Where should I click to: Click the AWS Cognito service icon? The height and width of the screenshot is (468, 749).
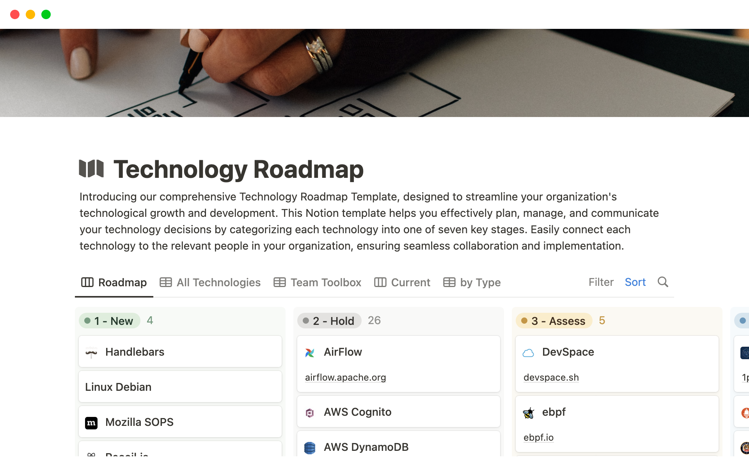coord(310,411)
